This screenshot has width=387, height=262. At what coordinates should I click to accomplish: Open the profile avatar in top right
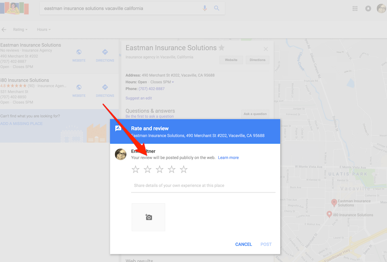click(x=381, y=8)
